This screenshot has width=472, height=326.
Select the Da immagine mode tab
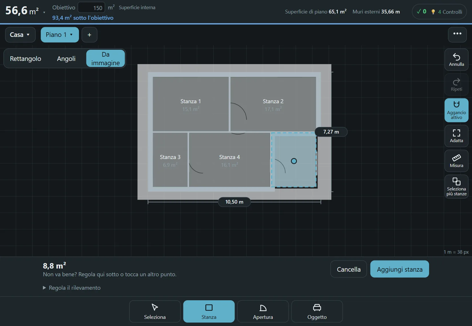coord(106,59)
